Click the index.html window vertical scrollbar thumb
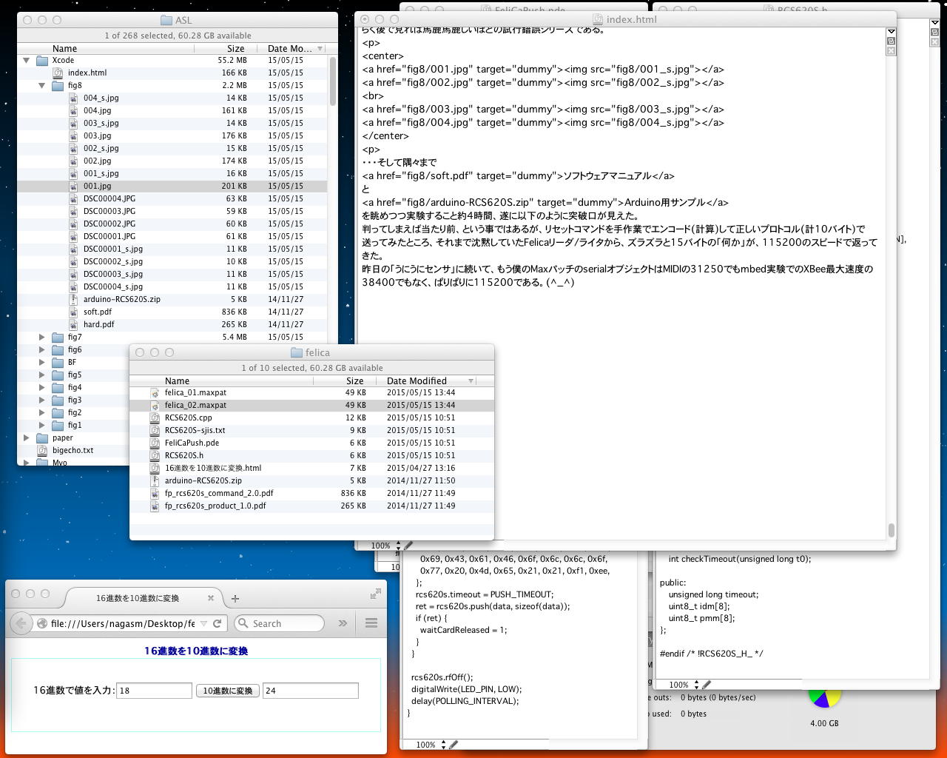Viewport: 947px width, 758px height. coord(891,530)
